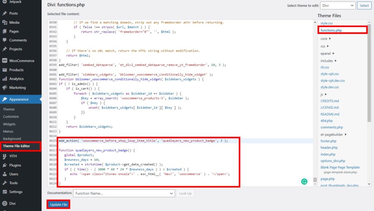Click the code editor vertical scrollbar thumb

[315, 180]
